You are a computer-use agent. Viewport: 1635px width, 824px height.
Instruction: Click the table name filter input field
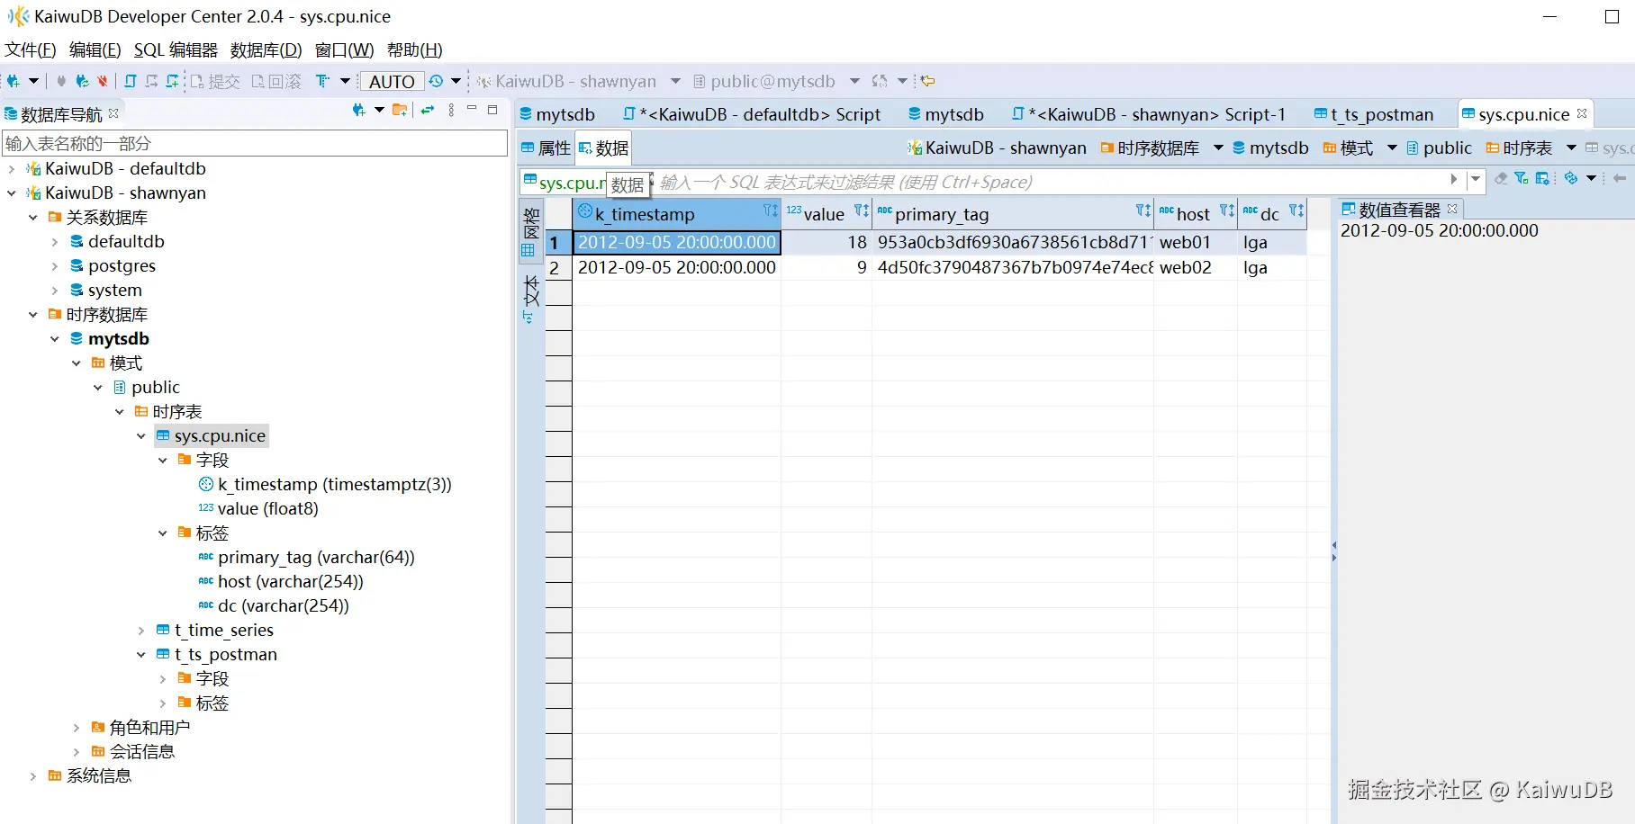(x=255, y=143)
